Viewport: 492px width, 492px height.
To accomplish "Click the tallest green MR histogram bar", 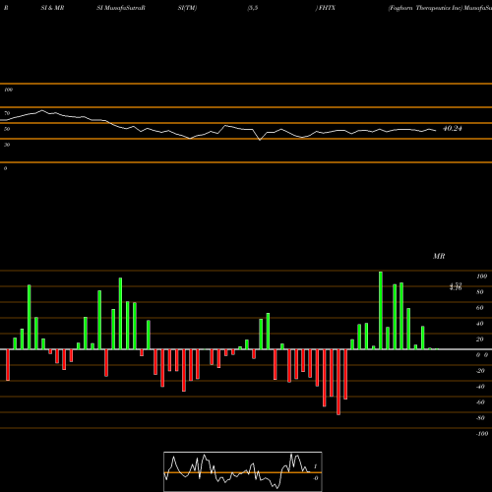I will point(381,310).
